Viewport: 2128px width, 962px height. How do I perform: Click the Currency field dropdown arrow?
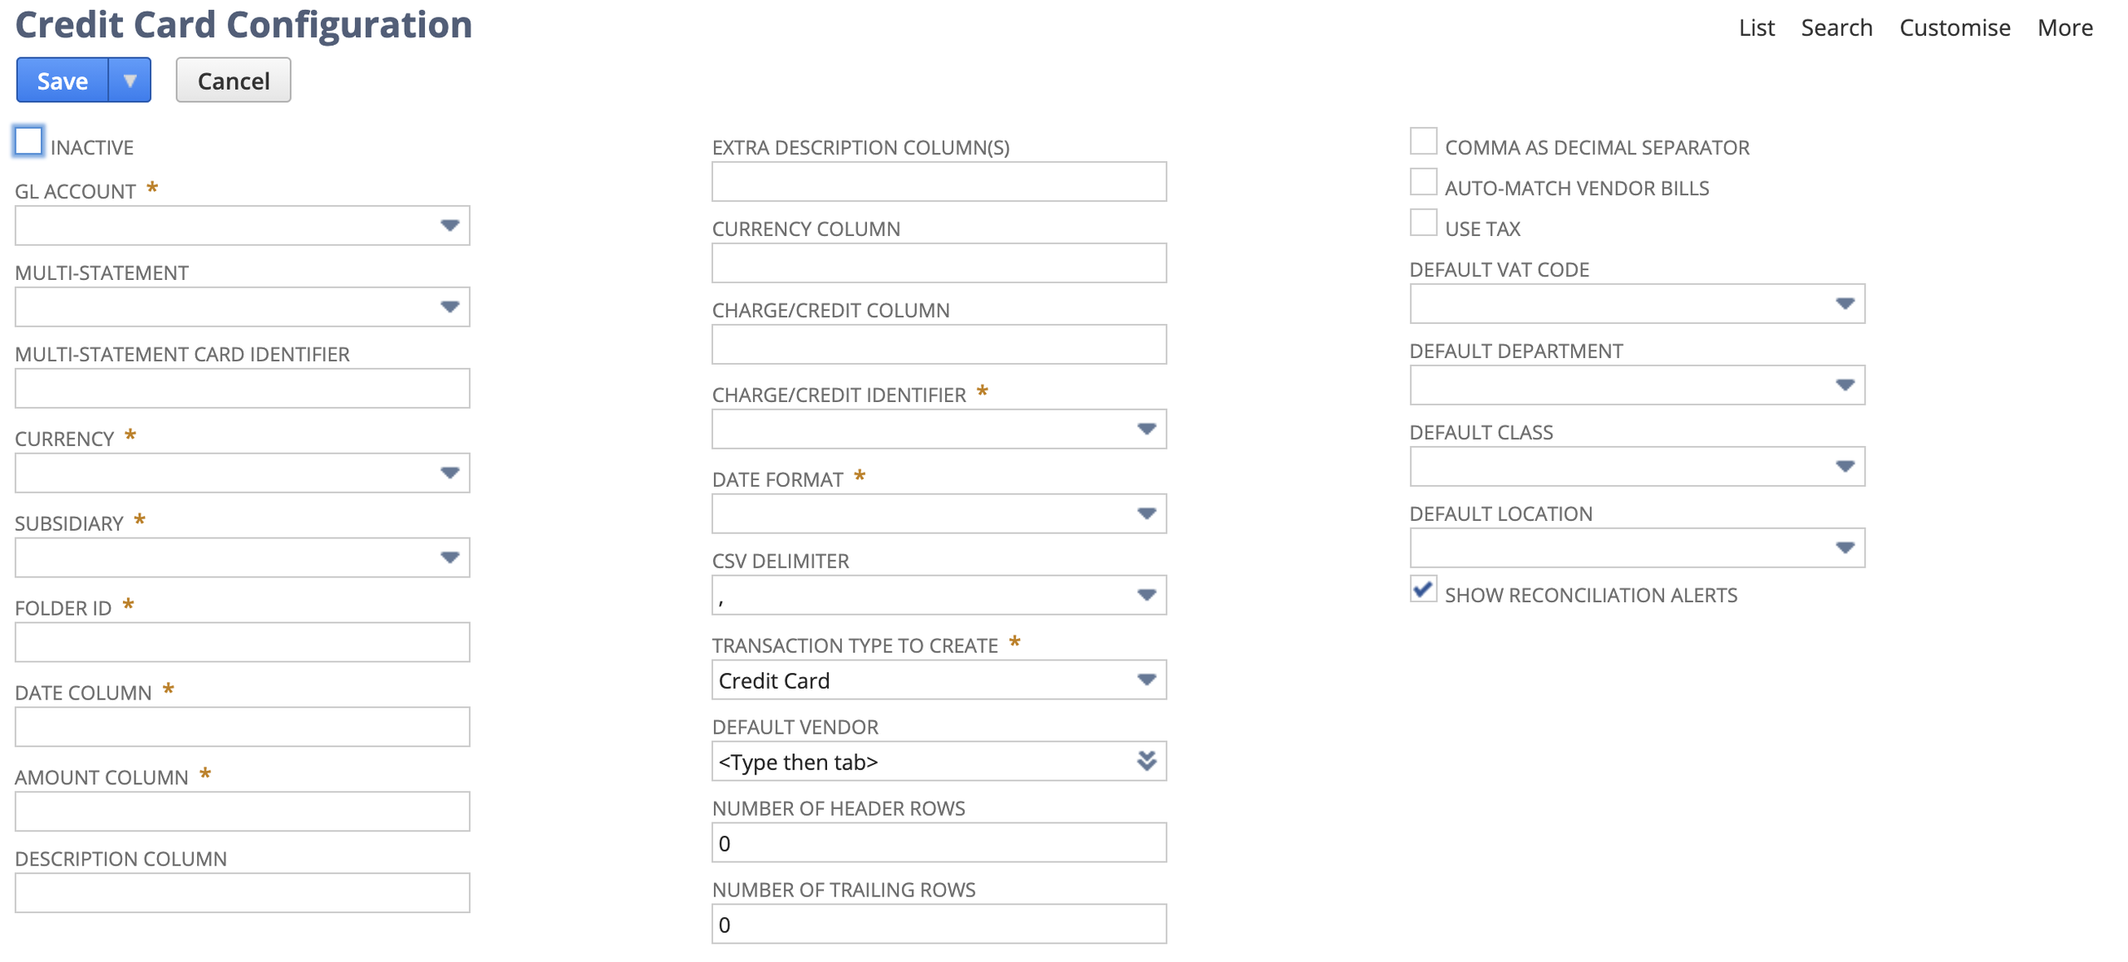coord(450,473)
